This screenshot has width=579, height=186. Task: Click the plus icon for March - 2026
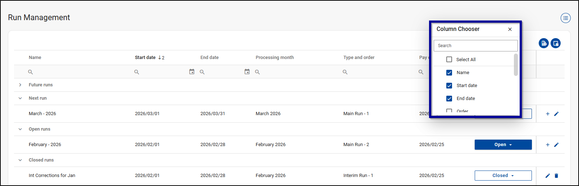(x=547, y=114)
